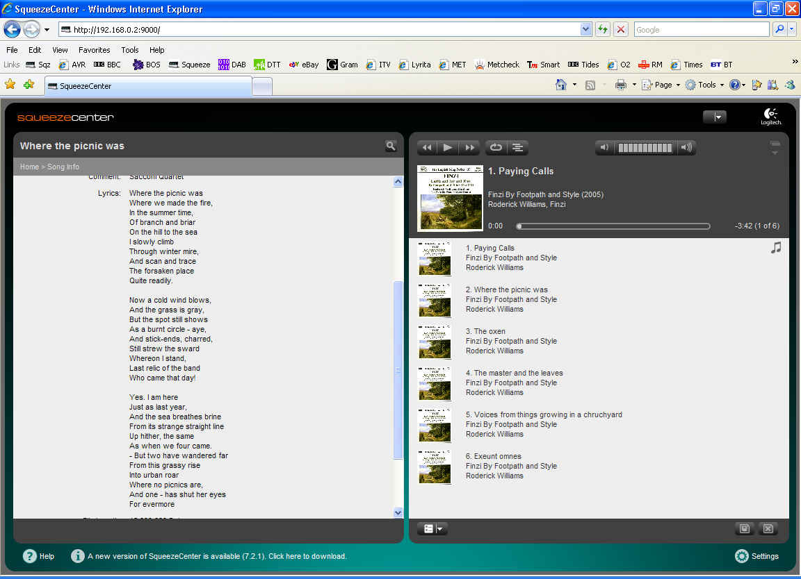
Task: Toggle shuffle mode
Action: [x=517, y=147]
